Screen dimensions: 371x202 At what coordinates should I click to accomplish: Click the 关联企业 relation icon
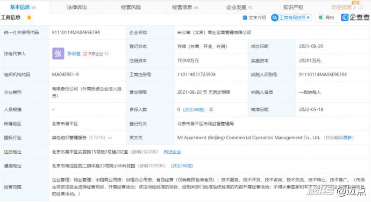click(85, 54)
